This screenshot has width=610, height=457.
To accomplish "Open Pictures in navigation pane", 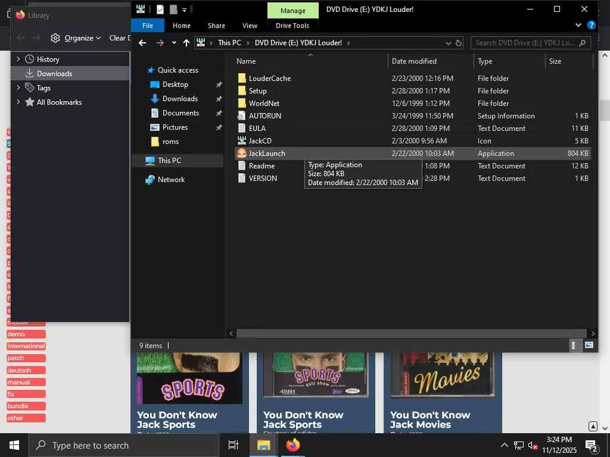I will (x=175, y=127).
